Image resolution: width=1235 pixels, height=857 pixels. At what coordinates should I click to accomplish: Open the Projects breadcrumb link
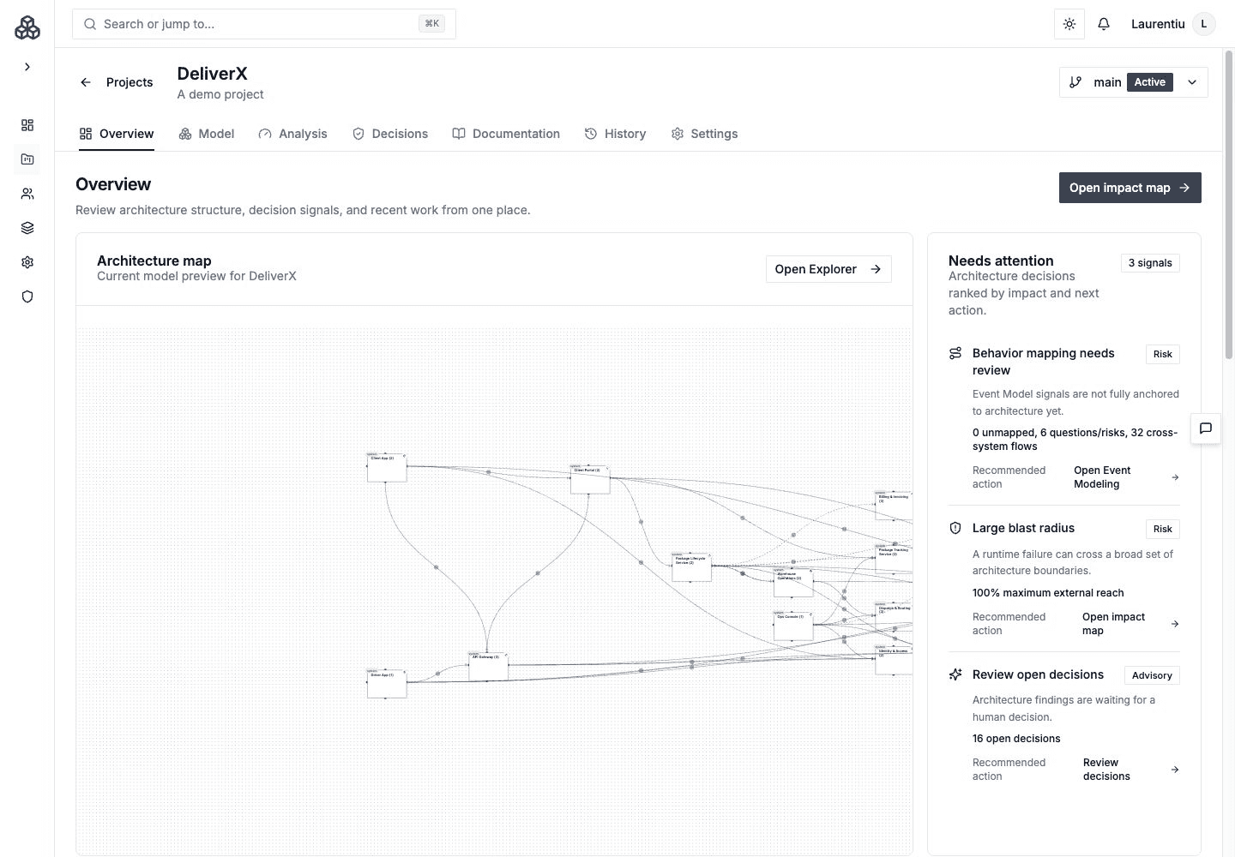click(x=130, y=82)
